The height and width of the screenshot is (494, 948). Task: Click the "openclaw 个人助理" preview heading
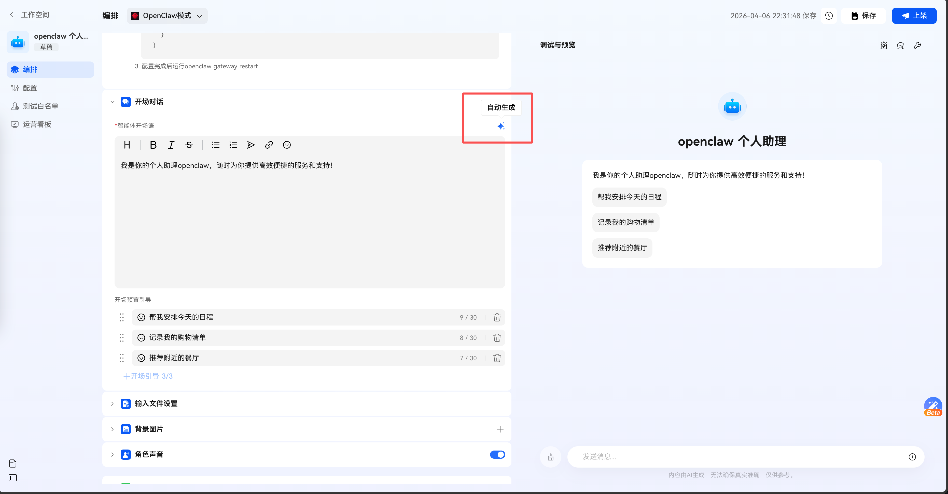[x=732, y=141]
